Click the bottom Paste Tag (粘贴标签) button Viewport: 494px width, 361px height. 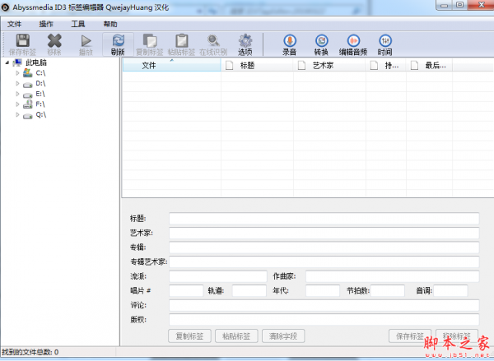tap(236, 336)
